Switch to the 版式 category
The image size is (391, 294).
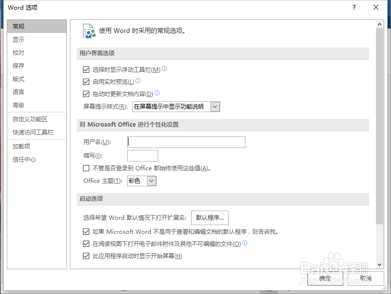point(37,79)
